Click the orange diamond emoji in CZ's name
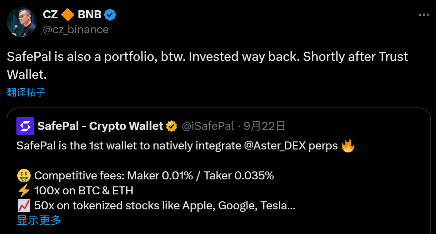This screenshot has height=234, width=436. 68,15
